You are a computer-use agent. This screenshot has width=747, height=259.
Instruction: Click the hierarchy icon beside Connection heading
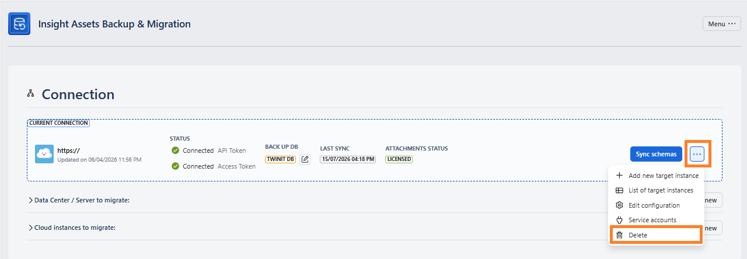point(31,94)
